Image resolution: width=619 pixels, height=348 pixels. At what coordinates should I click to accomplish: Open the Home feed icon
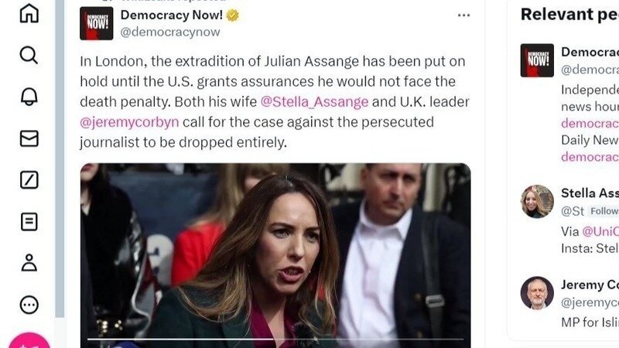coord(29,13)
